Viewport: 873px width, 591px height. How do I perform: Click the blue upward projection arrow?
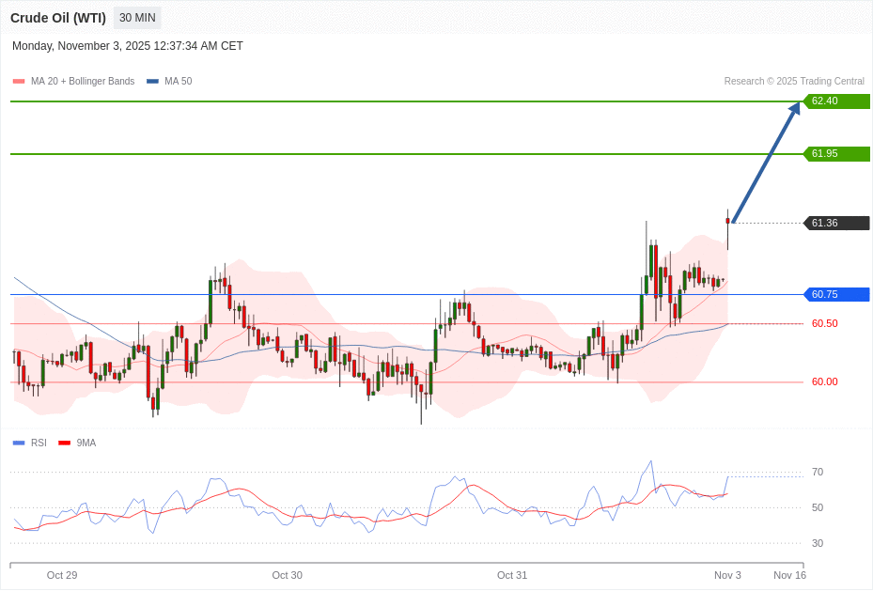[x=766, y=160]
